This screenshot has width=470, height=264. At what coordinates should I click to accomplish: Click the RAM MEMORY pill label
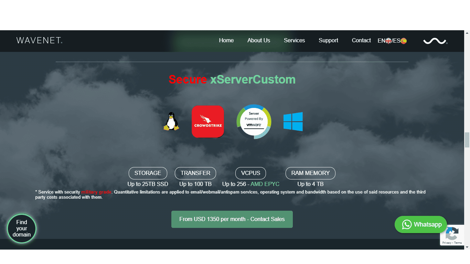click(x=310, y=173)
